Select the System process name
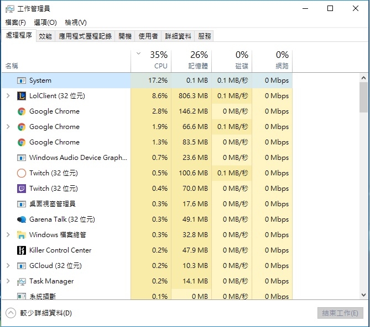This screenshot has width=370, height=327. tap(40, 81)
